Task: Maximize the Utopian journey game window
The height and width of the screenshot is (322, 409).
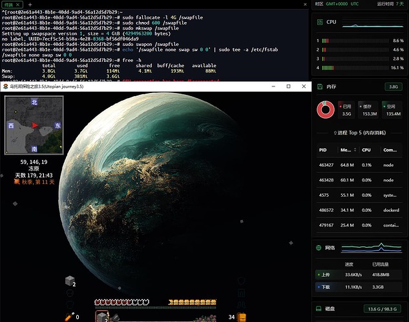Action: (x=288, y=86)
